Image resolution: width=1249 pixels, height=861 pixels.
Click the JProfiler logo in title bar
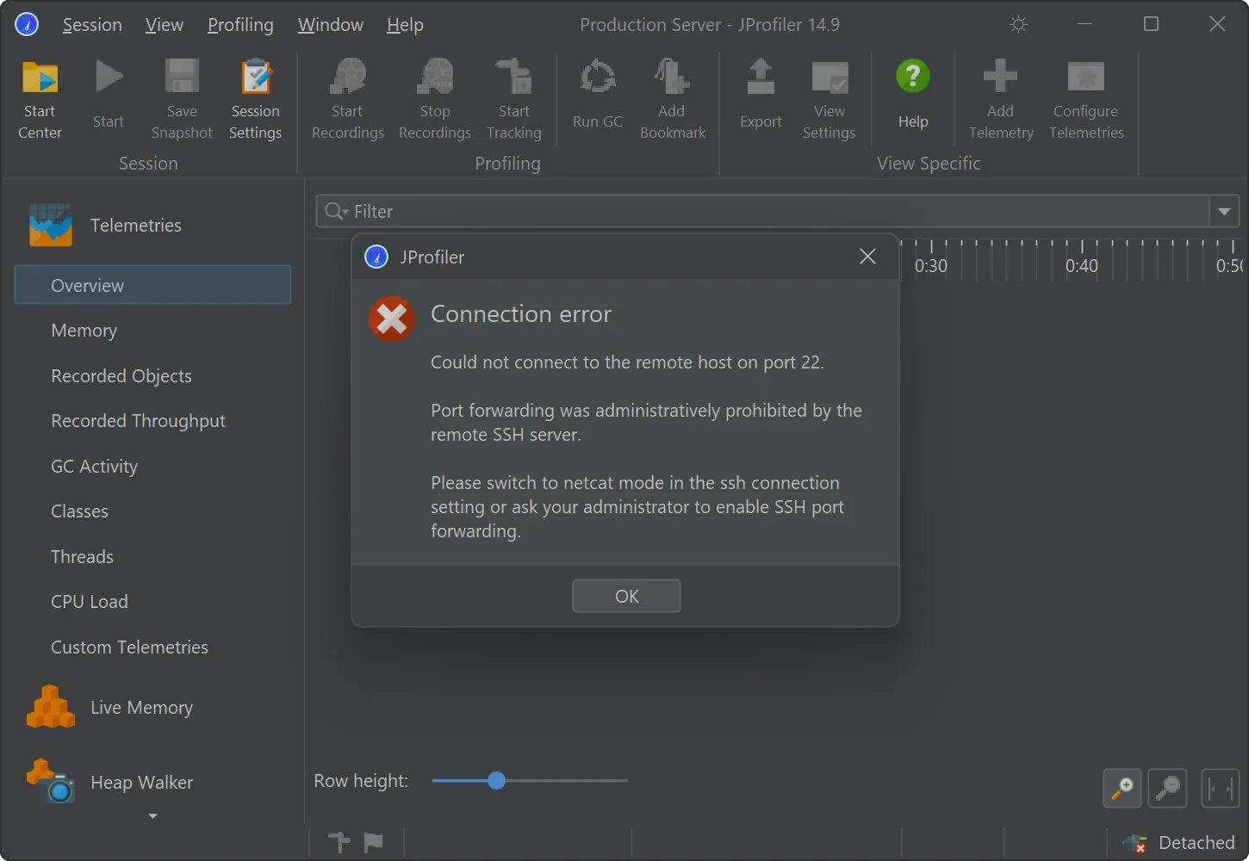(27, 24)
